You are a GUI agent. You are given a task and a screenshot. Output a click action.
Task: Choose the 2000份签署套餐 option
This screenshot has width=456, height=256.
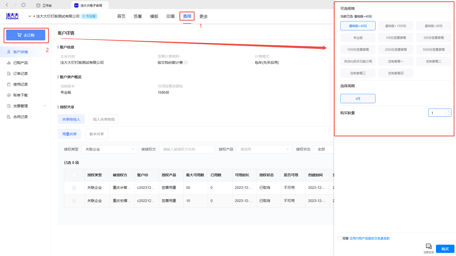(x=396, y=49)
